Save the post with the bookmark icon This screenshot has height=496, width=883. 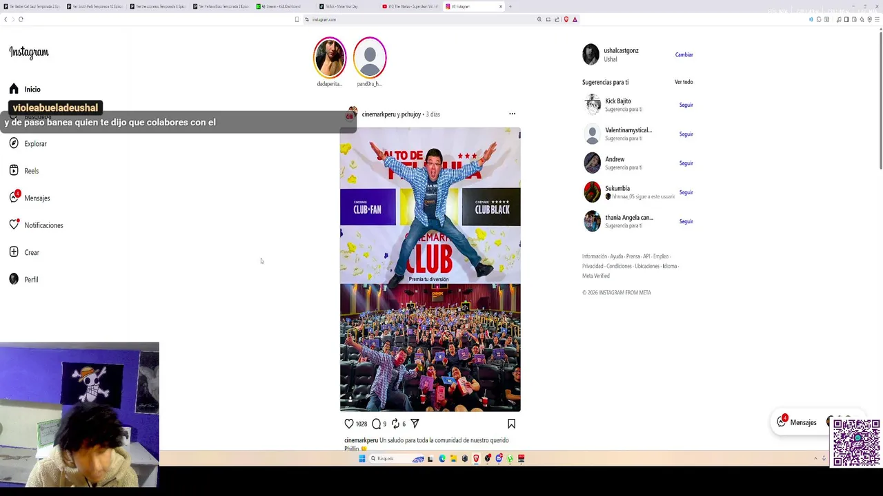click(x=511, y=424)
